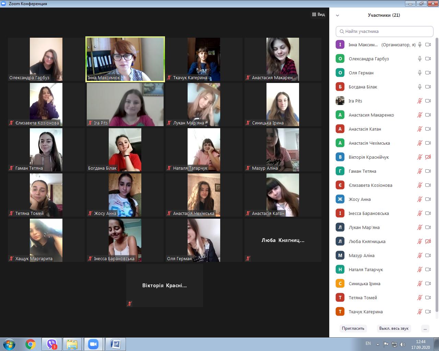Click muted mic icon for Мазур Аліна

pyautogui.click(x=419, y=255)
